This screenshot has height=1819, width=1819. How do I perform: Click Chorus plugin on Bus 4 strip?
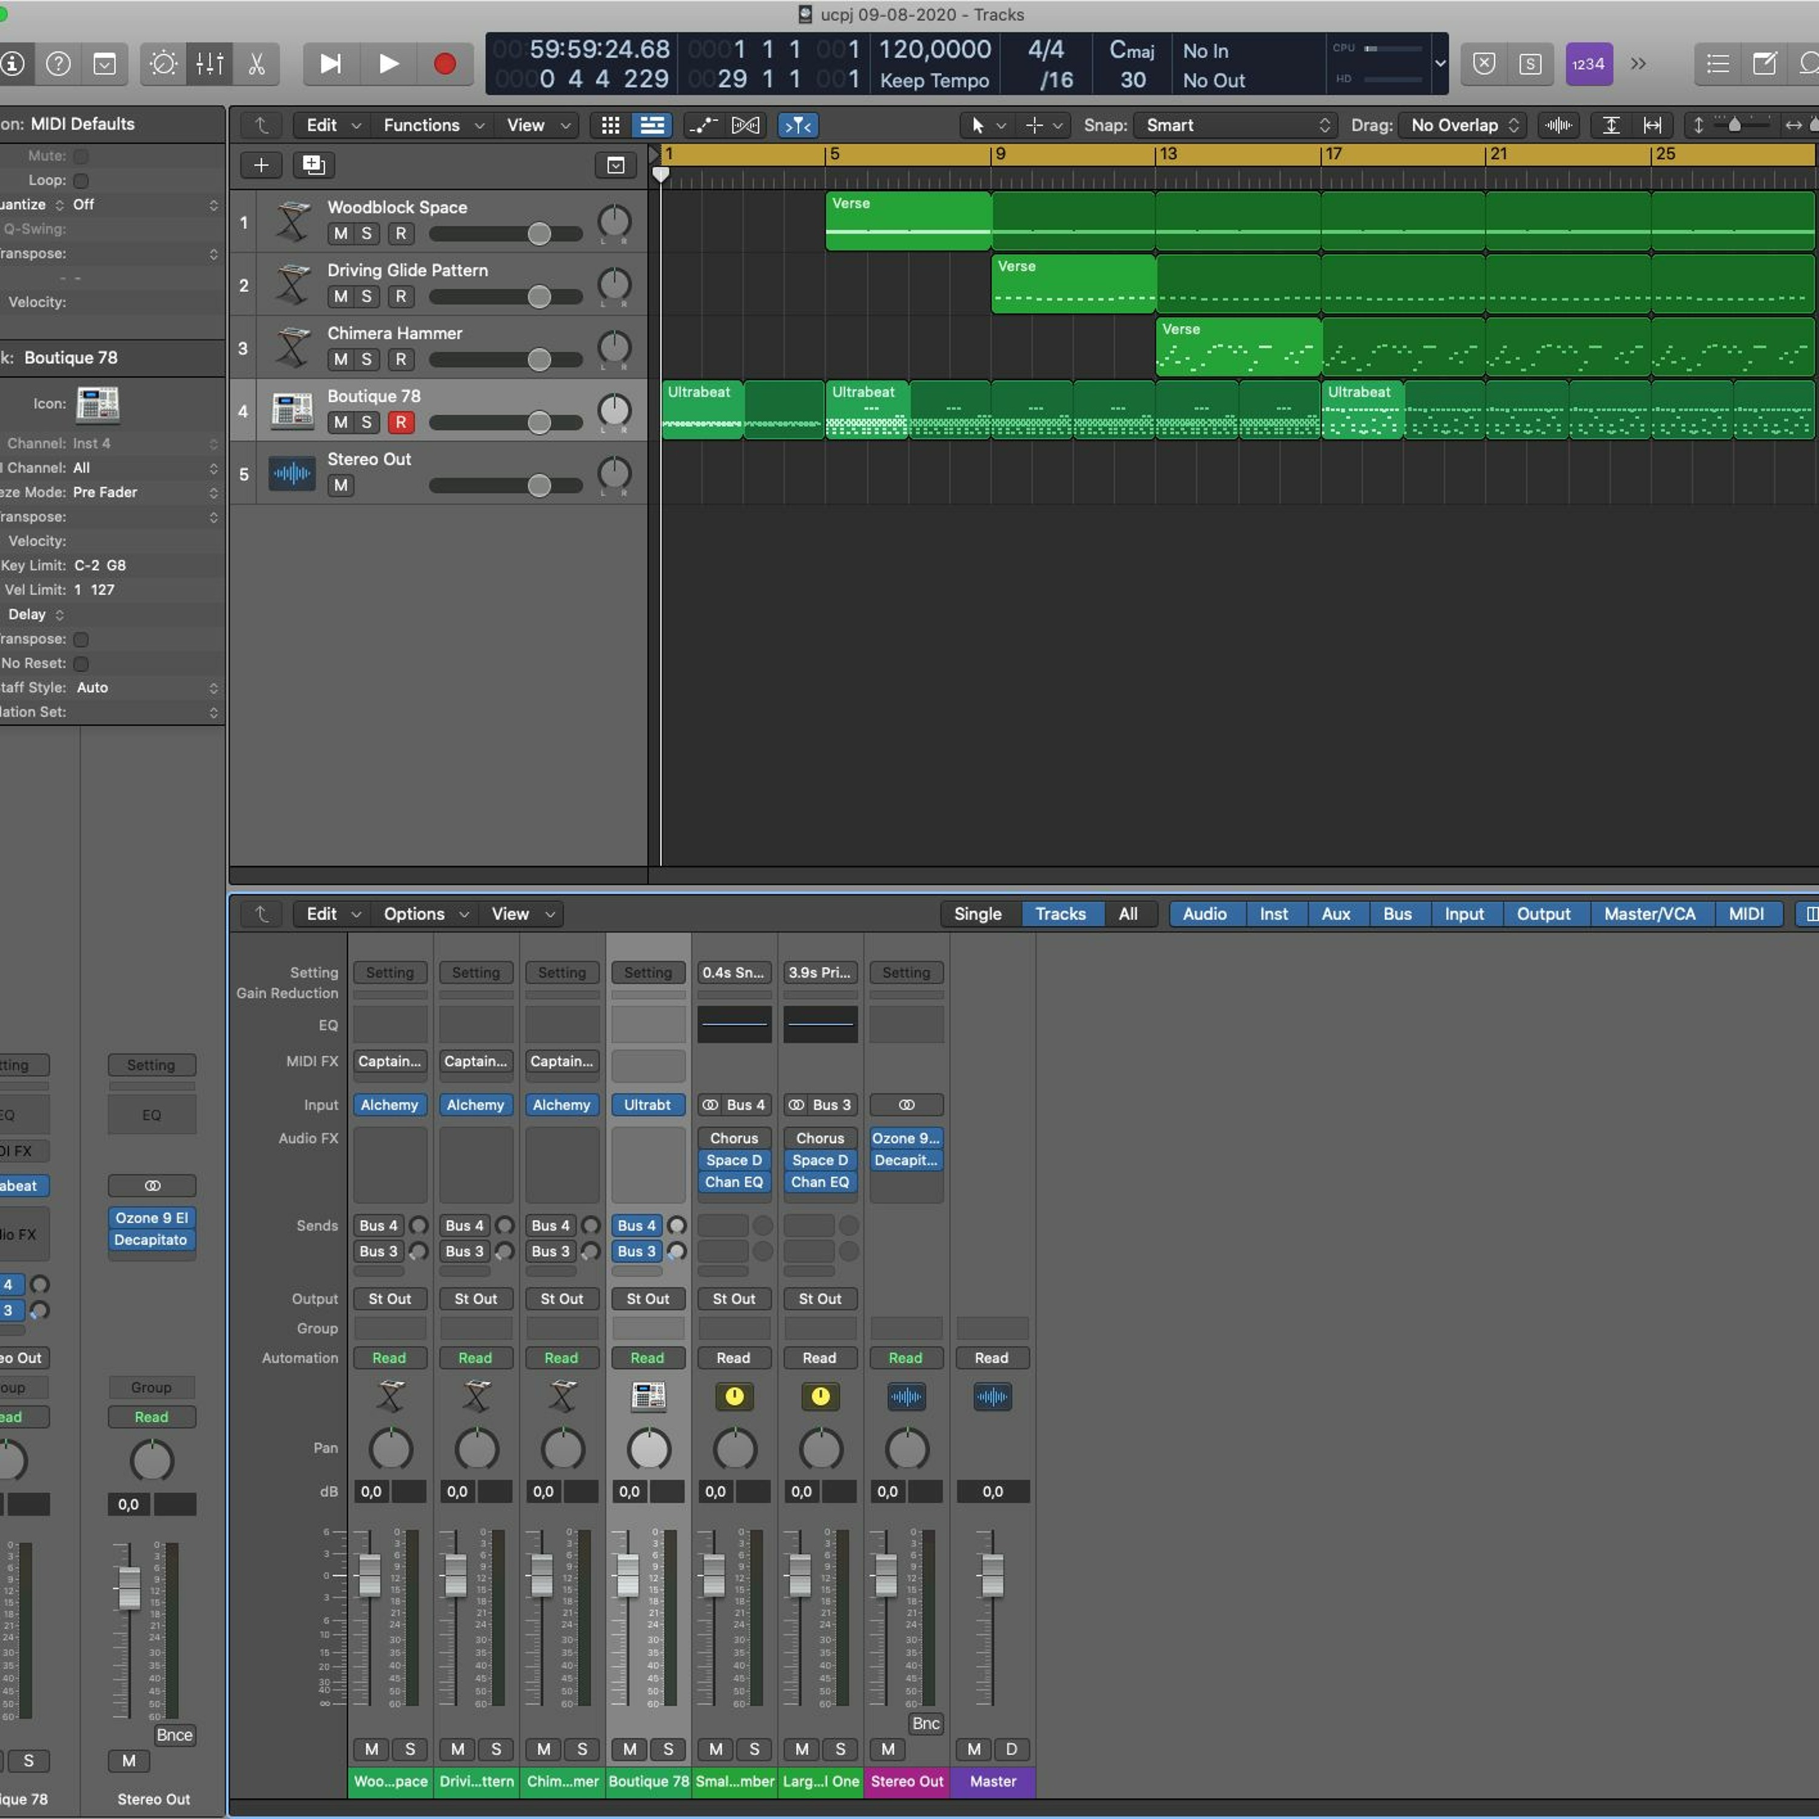(x=734, y=1138)
